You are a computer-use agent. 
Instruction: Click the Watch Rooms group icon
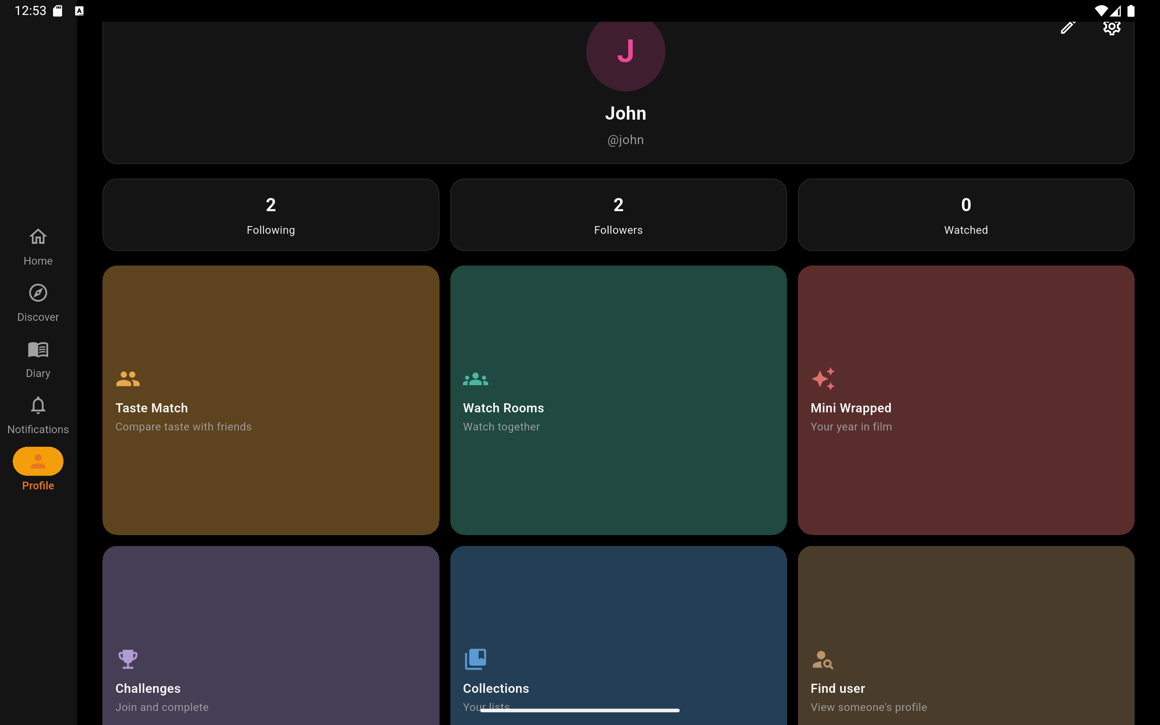pos(475,378)
